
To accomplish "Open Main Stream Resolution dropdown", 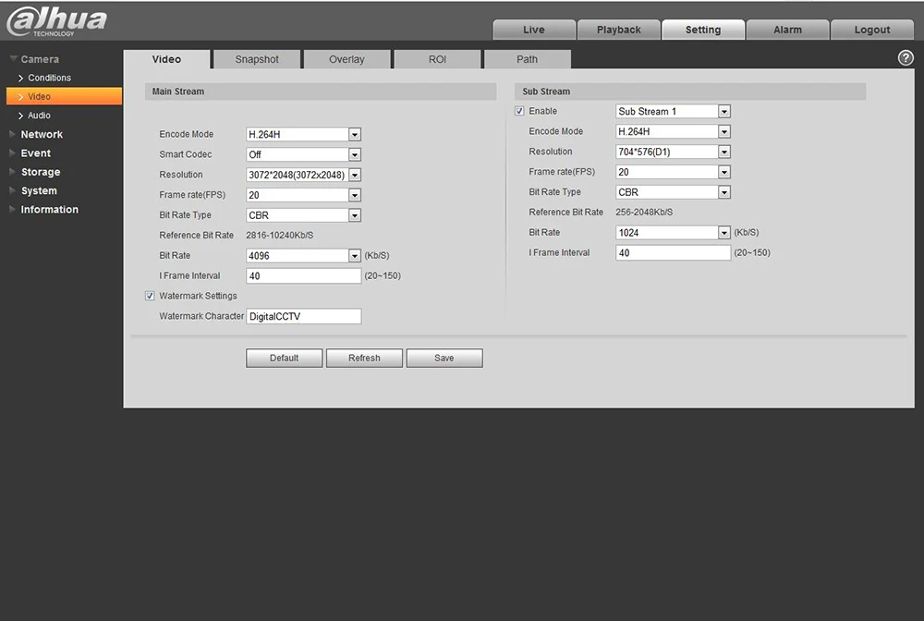I will (303, 175).
